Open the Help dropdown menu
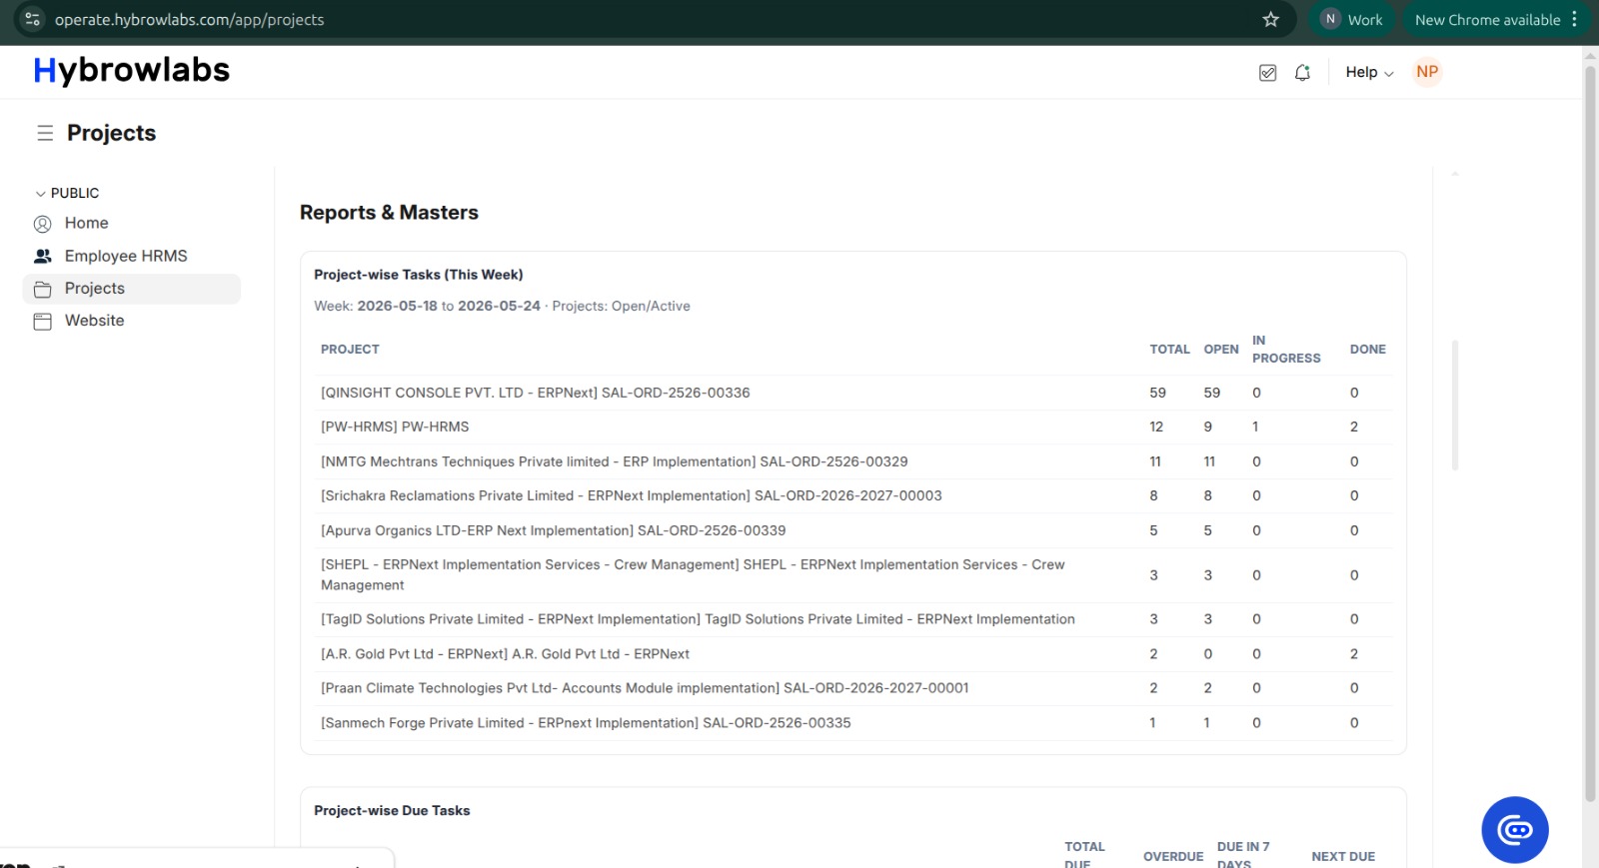This screenshot has width=1599, height=868. point(1369,72)
